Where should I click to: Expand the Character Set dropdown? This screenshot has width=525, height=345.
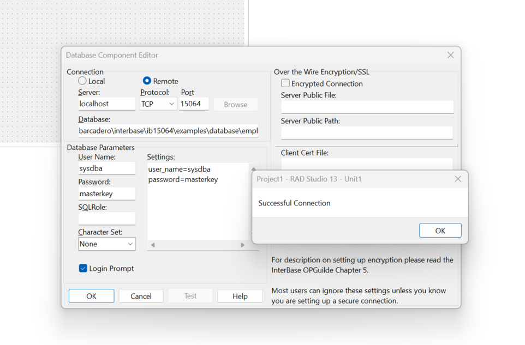click(x=107, y=244)
